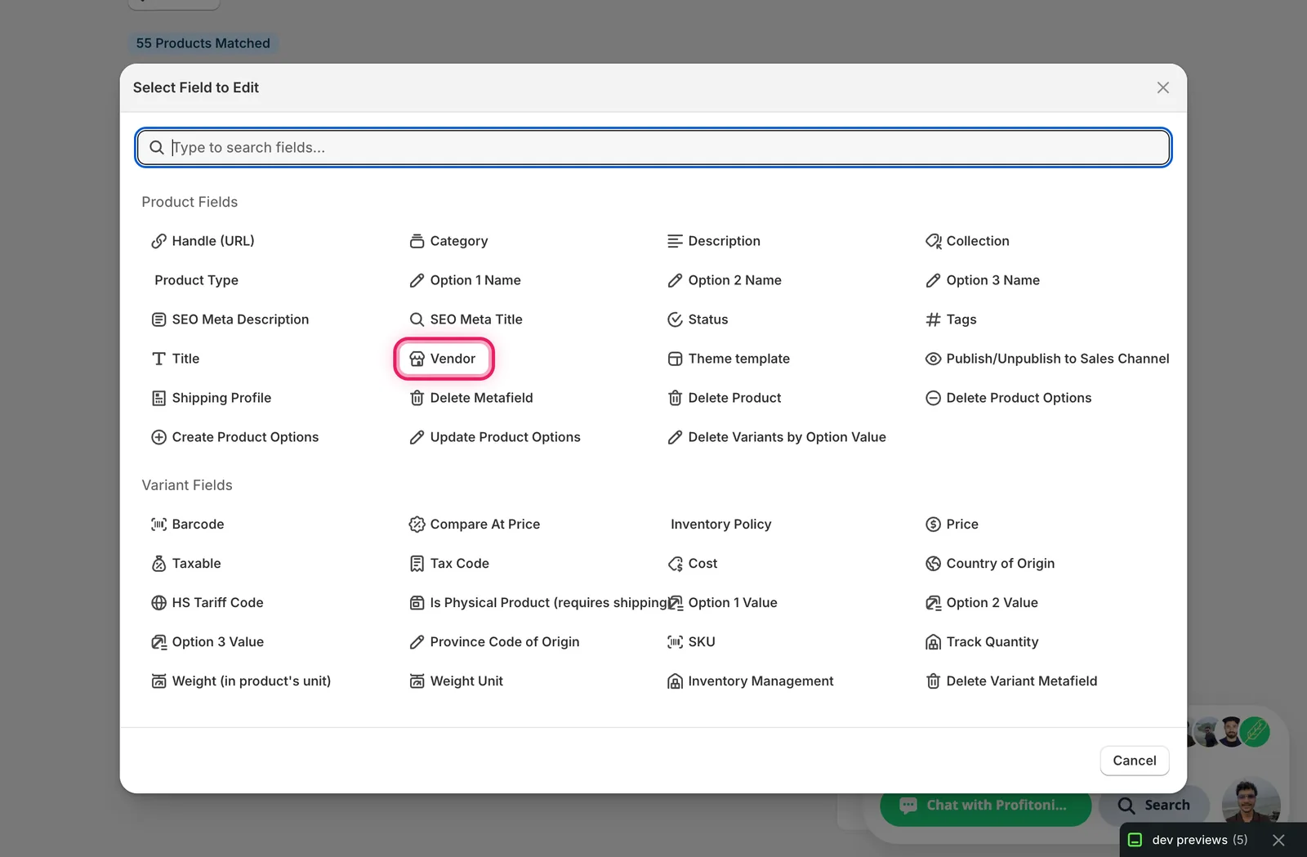1307x857 pixels.
Task: Select Weight (in product's unit) field
Action: pyautogui.click(x=241, y=681)
